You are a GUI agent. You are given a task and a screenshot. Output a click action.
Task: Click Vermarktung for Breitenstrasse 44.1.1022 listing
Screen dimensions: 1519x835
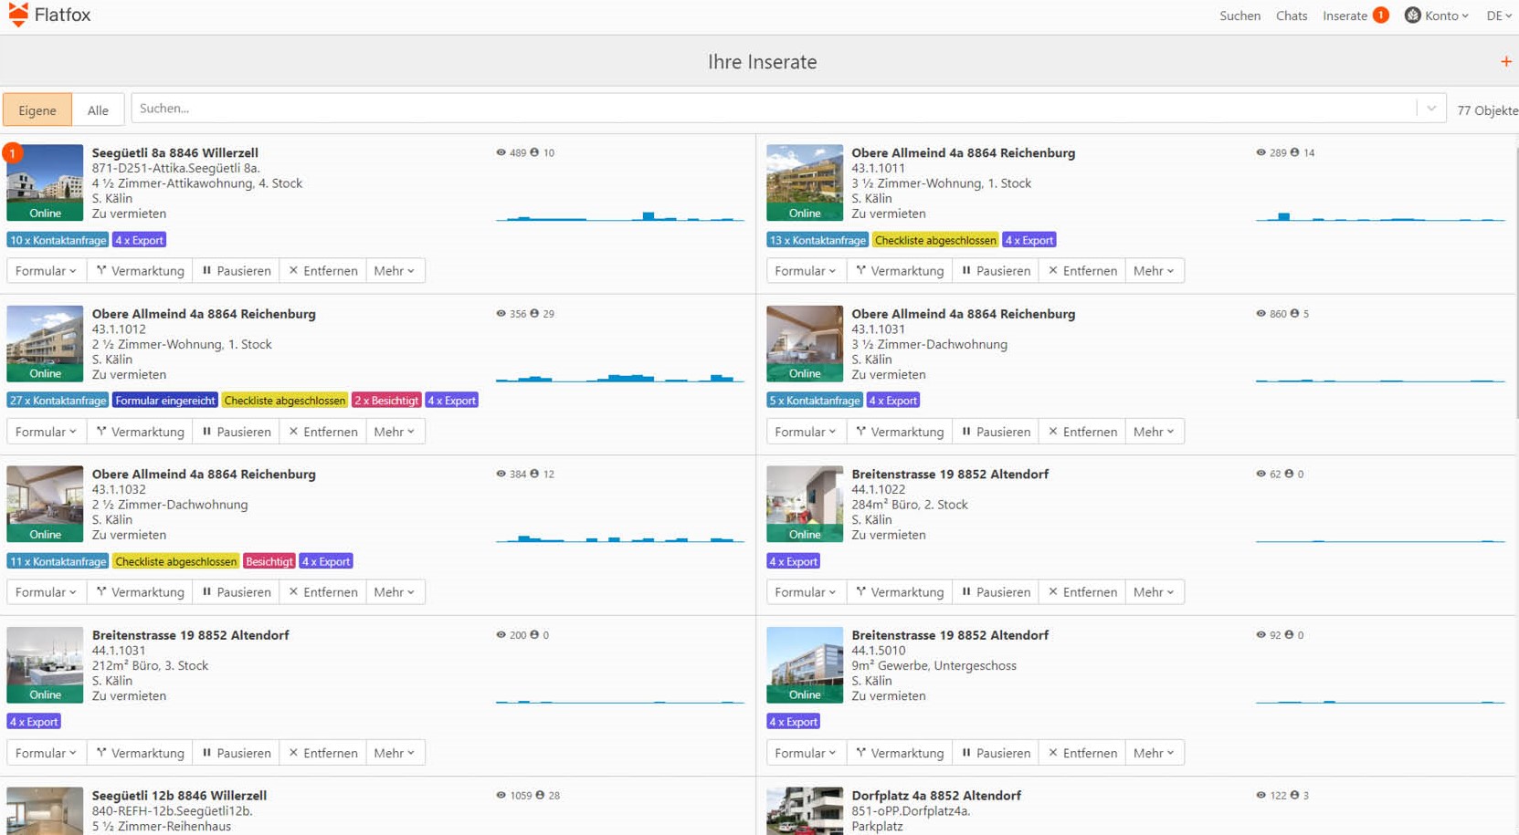pyautogui.click(x=900, y=592)
